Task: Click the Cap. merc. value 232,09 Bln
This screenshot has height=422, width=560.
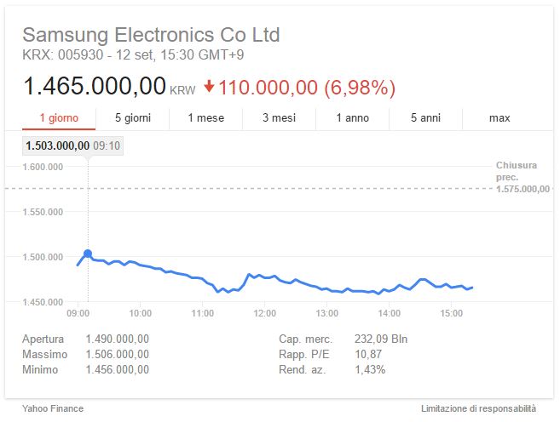Action: [x=381, y=339]
